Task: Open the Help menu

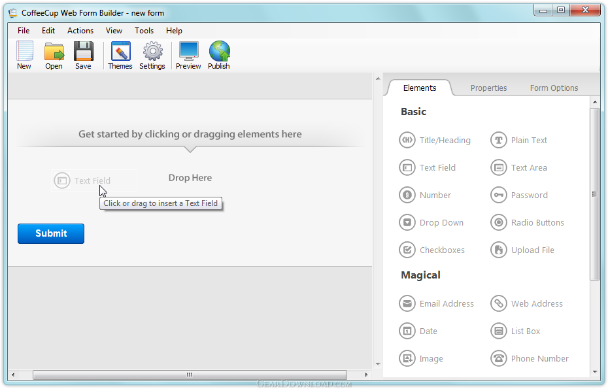Action: 174,31
